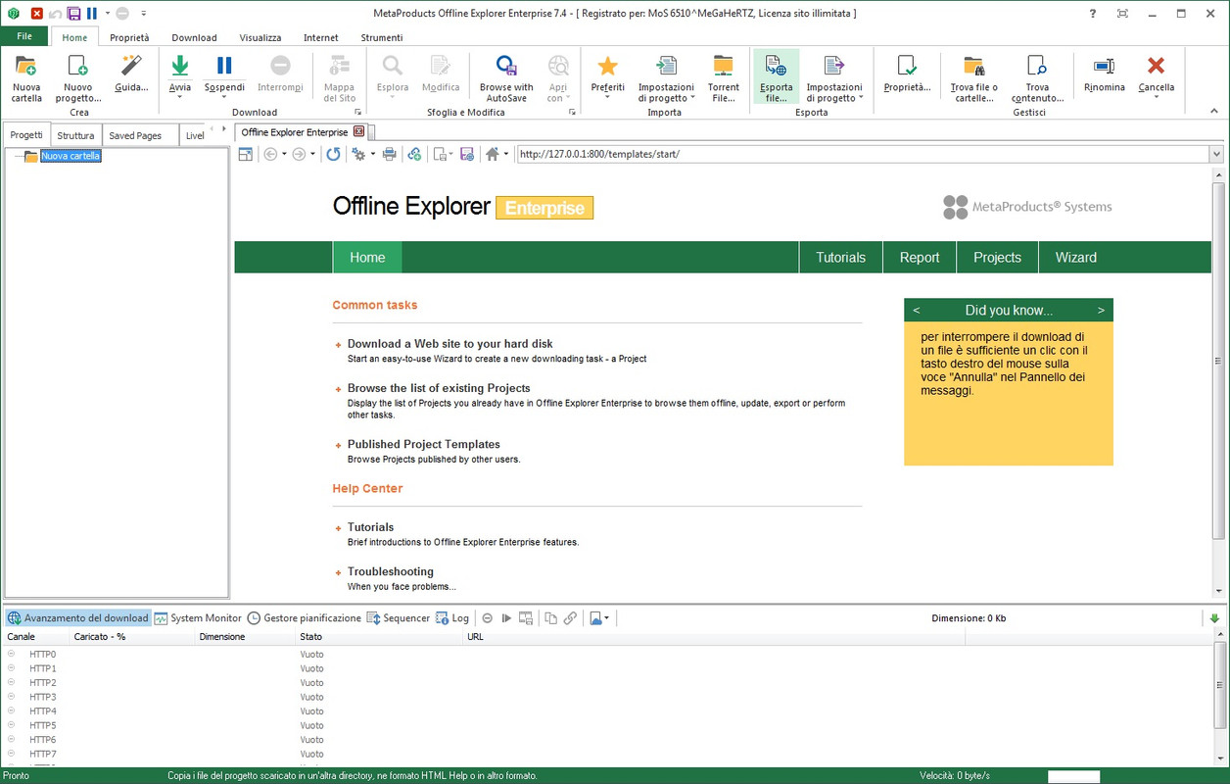
Task: Click the copy icon in download panel
Action: tap(550, 618)
